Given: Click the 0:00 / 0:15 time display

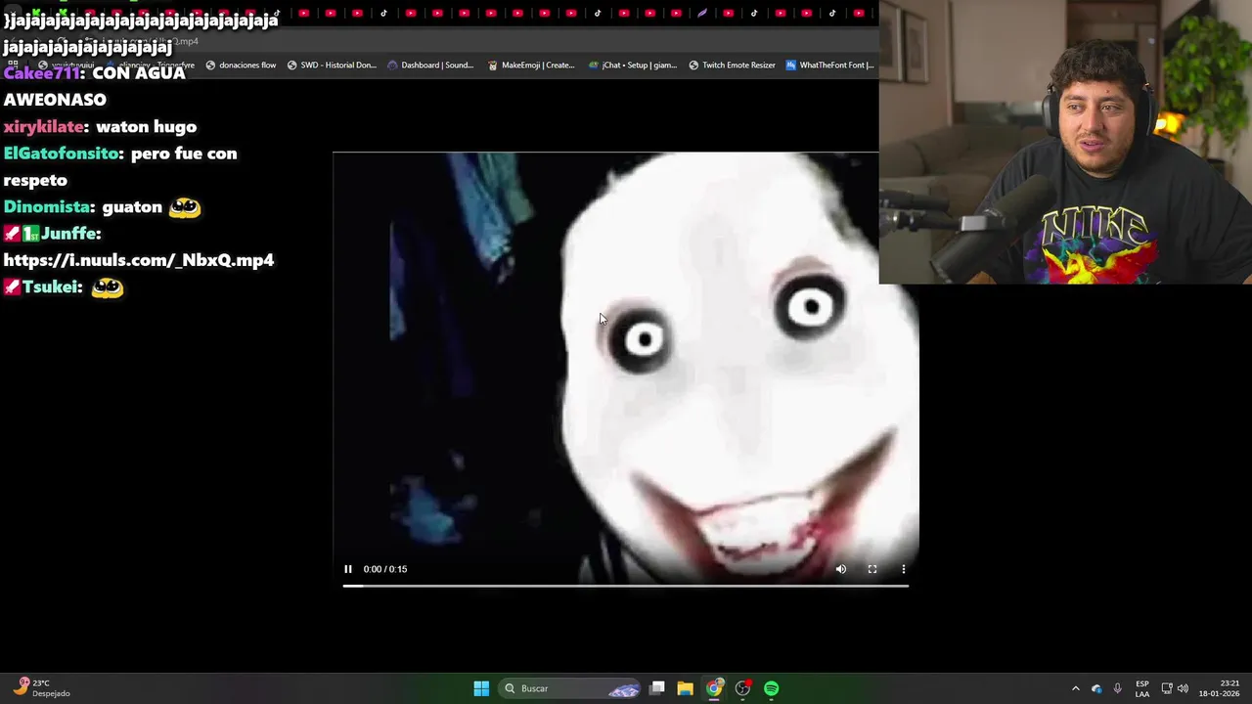Looking at the screenshot, I should pyautogui.click(x=385, y=569).
